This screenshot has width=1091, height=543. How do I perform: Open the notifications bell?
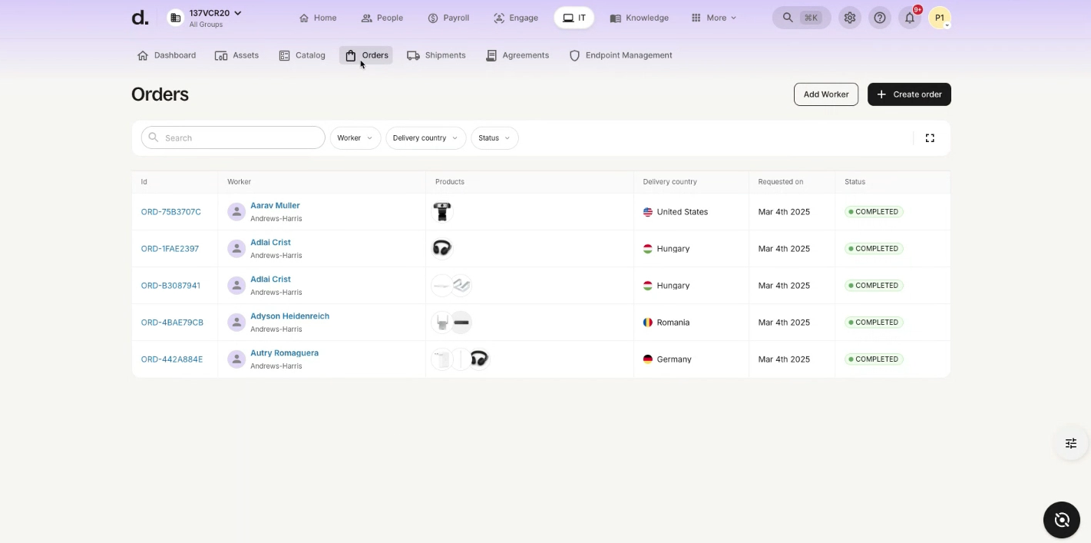pyautogui.click(x=910, y=18)
